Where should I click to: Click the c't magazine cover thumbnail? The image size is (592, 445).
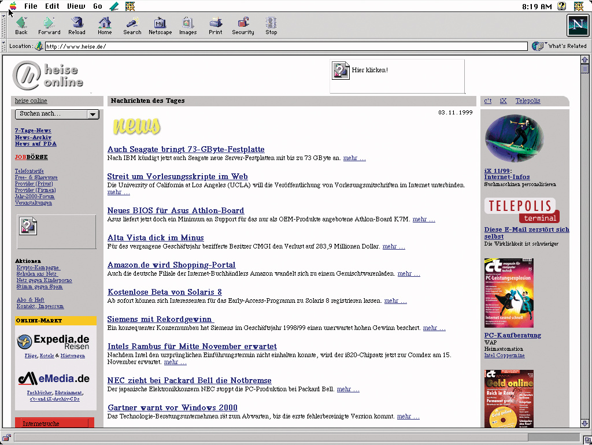click(x=509, y=293)
